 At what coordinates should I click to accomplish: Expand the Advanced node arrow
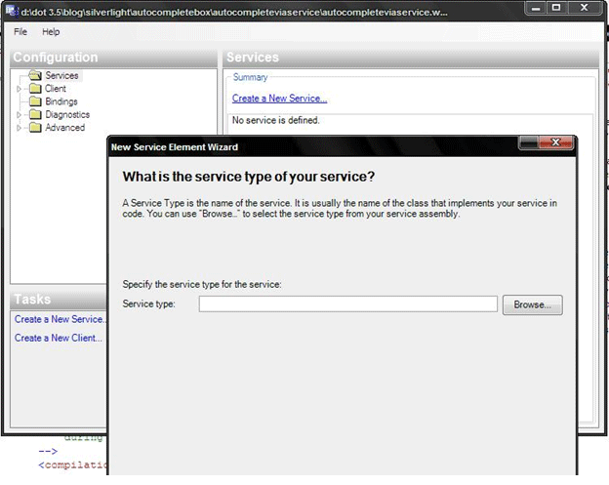(19, 128)
